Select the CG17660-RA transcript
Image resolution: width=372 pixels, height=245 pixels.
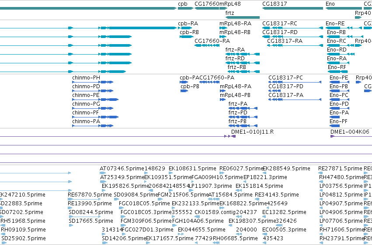207,45
